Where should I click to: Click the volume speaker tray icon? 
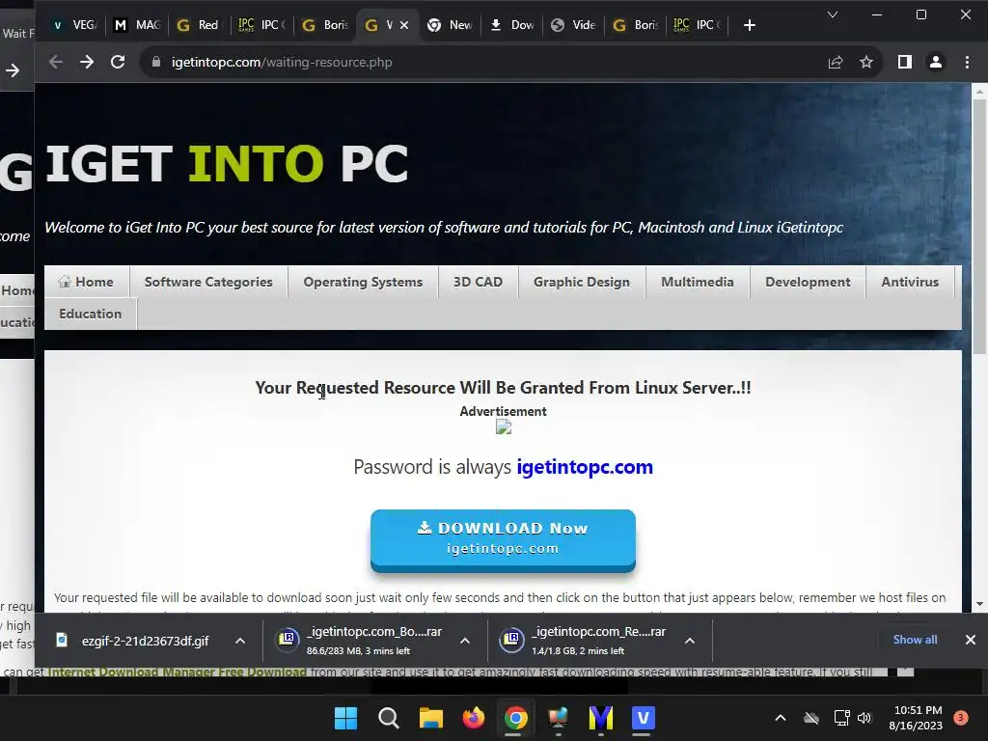(864, 718)
